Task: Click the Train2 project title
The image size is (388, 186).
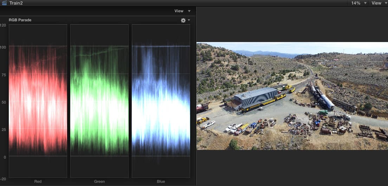Action: [x=16, y=3]
